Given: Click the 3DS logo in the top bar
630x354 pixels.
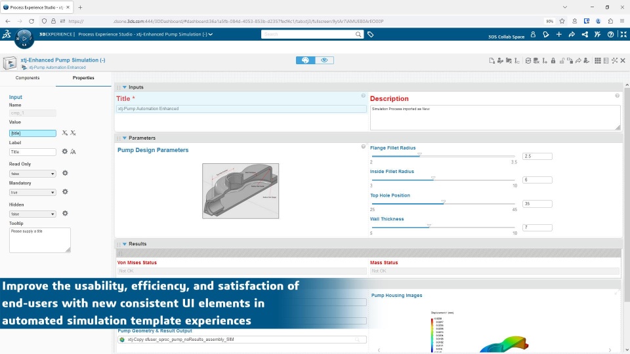Looking at the screenshot, I should coord(7,35).
